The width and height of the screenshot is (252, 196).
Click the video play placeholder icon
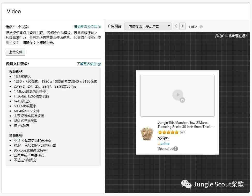[x=178, y=95]
